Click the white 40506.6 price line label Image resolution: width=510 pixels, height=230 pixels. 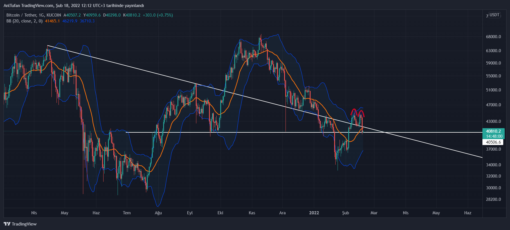[493, 142]
